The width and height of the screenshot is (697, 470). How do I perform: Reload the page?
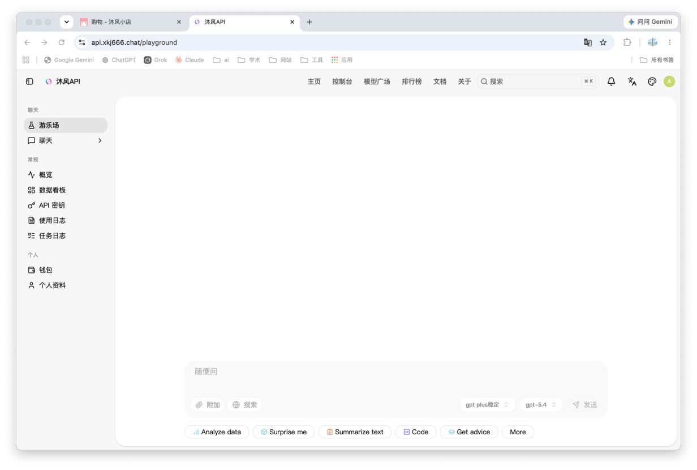62,42
